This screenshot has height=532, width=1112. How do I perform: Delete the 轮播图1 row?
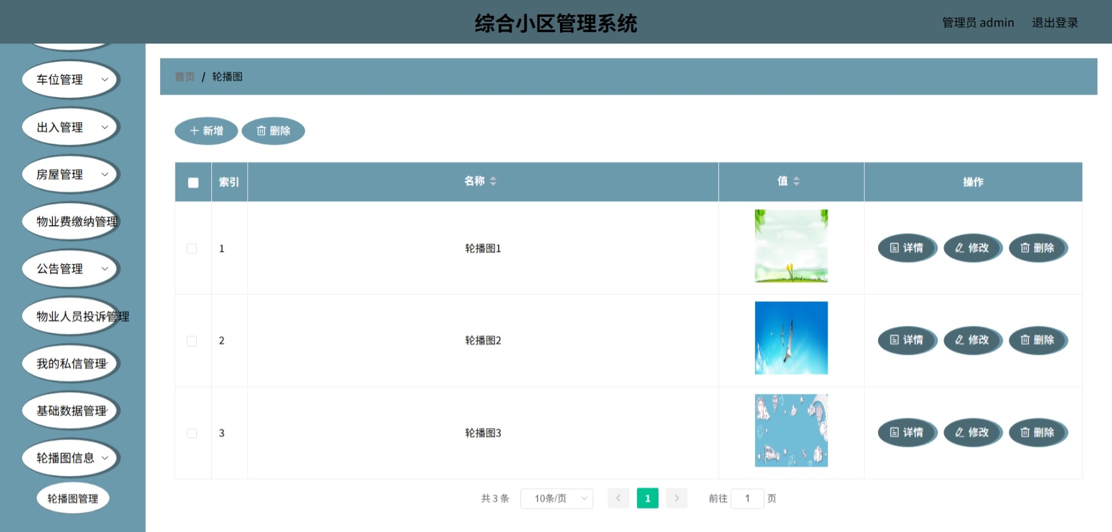tap(1038, 248)
